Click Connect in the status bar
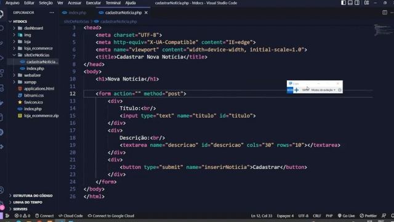394x222 pixels. (x=44, y=216)
